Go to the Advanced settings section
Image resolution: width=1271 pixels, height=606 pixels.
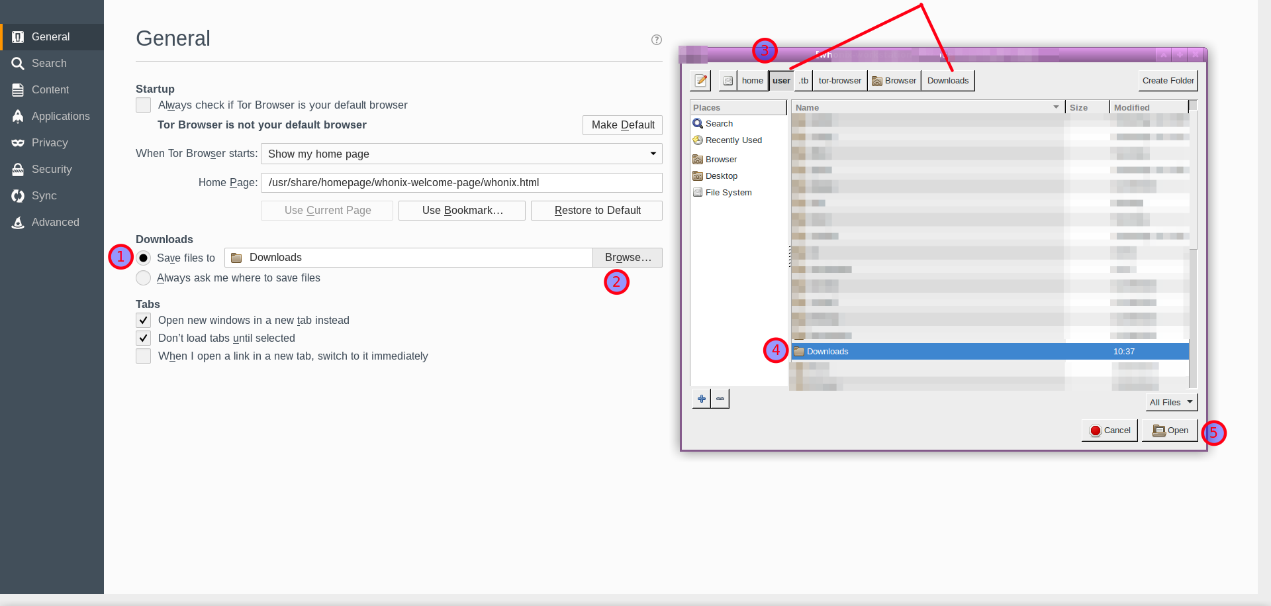(x=55, y=223)
